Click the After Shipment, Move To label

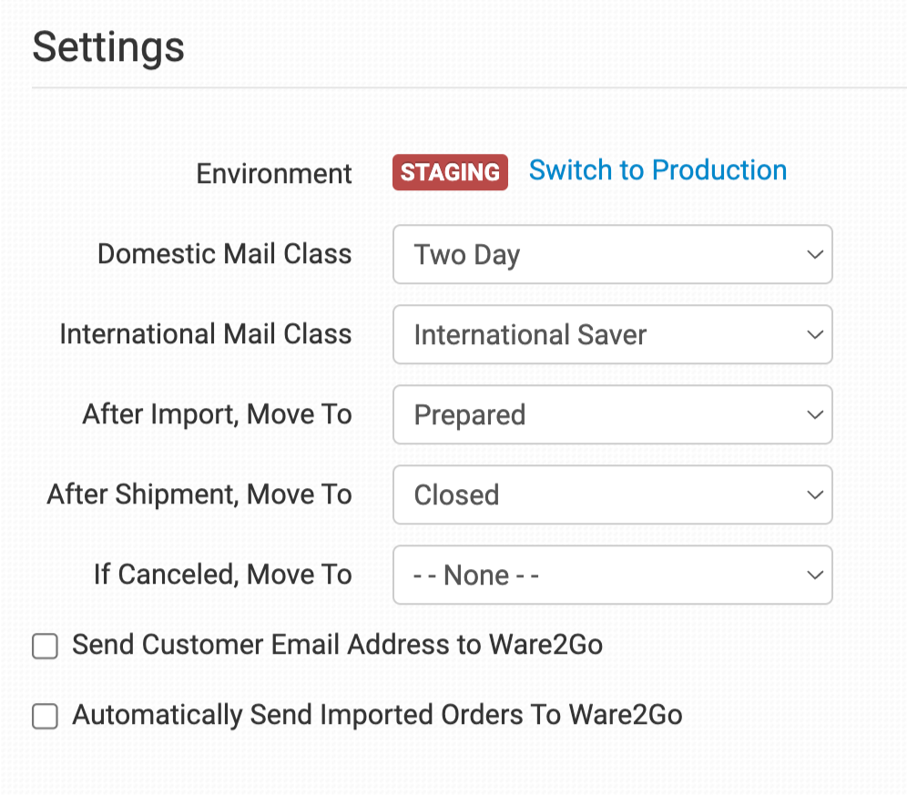199,494
